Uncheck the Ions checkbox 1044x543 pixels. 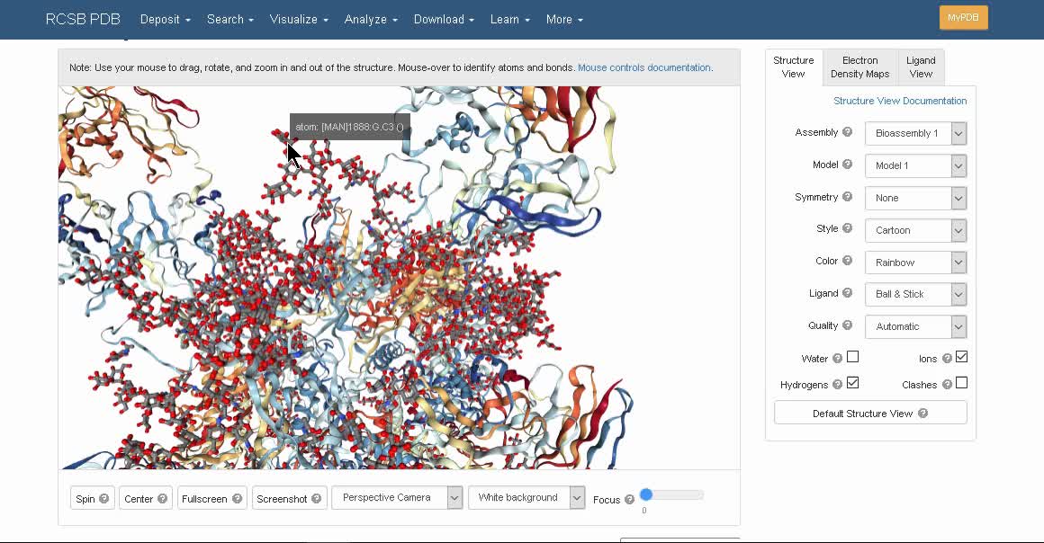point(961,357)
